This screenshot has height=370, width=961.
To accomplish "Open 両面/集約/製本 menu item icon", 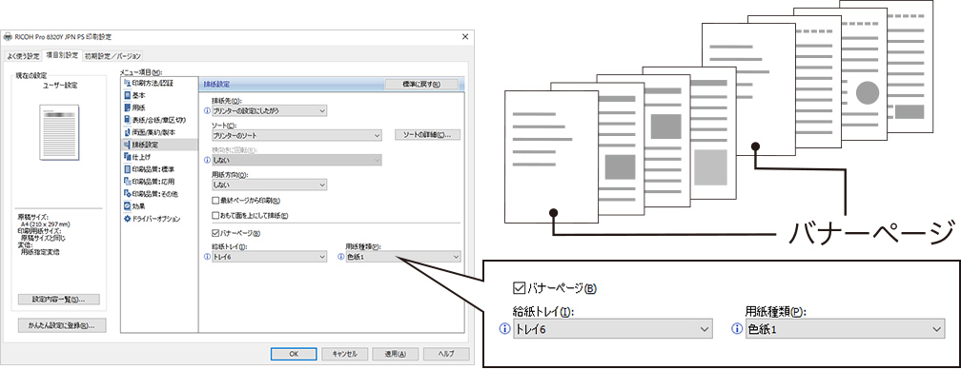I will click(x=128, y=132).
